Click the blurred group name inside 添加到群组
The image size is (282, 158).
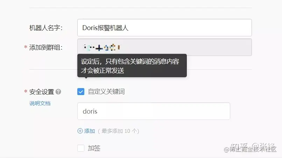[x=102, y=48]
